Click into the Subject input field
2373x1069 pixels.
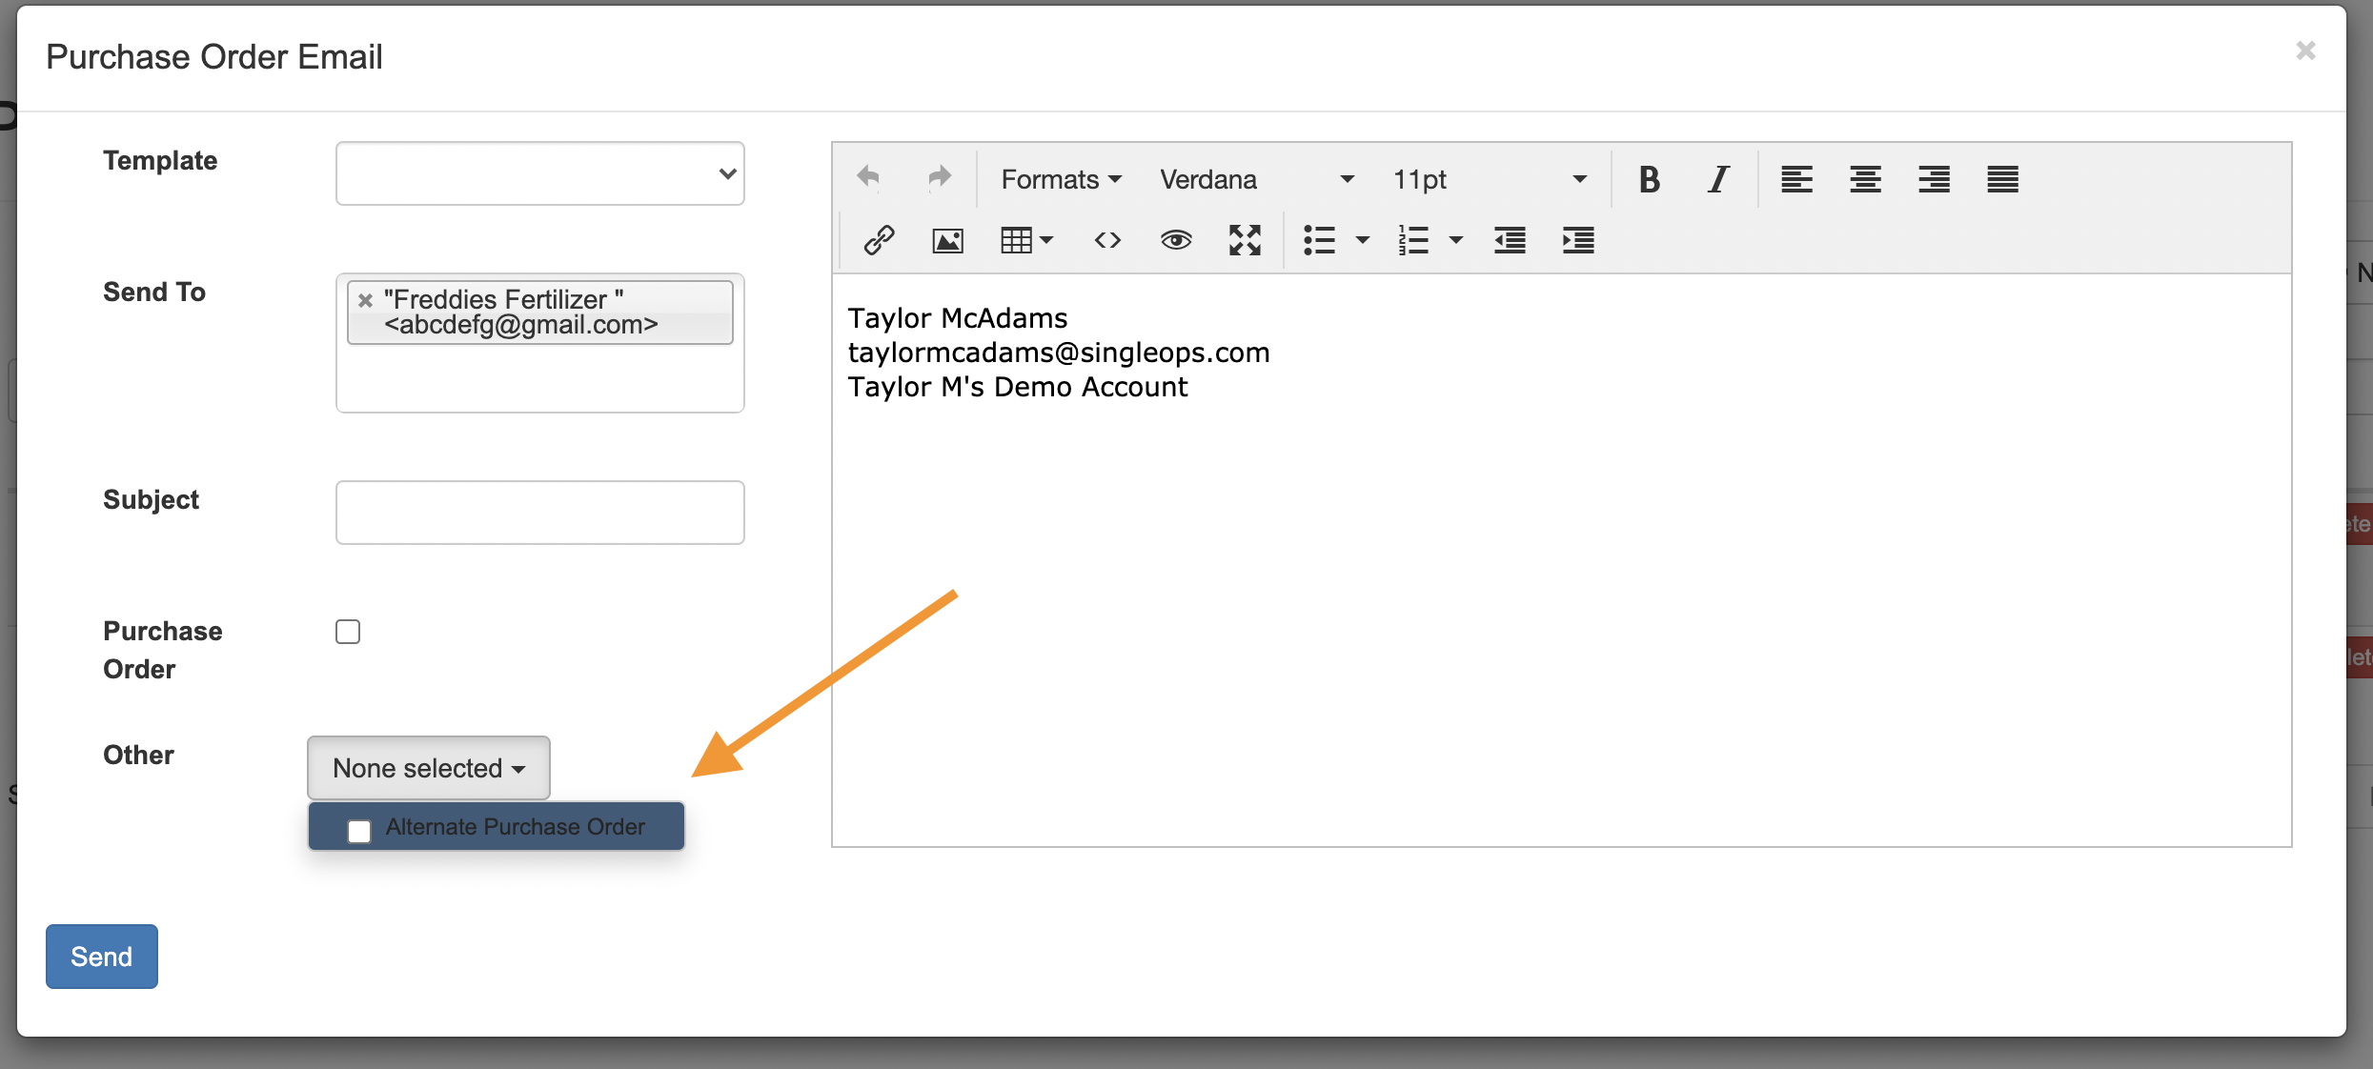point(539,513)
